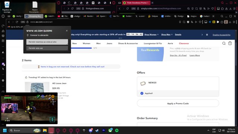Viewport: 238px width, 134px height.
Task: Pause the promo banner carousel
Action: (x=207, y=35)
